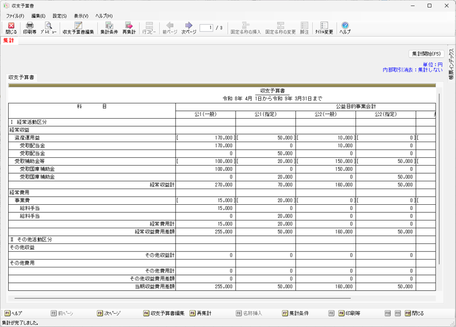Open the 表示(V) menu
Viewport: 456px width, 327px height.
point(81,16)
